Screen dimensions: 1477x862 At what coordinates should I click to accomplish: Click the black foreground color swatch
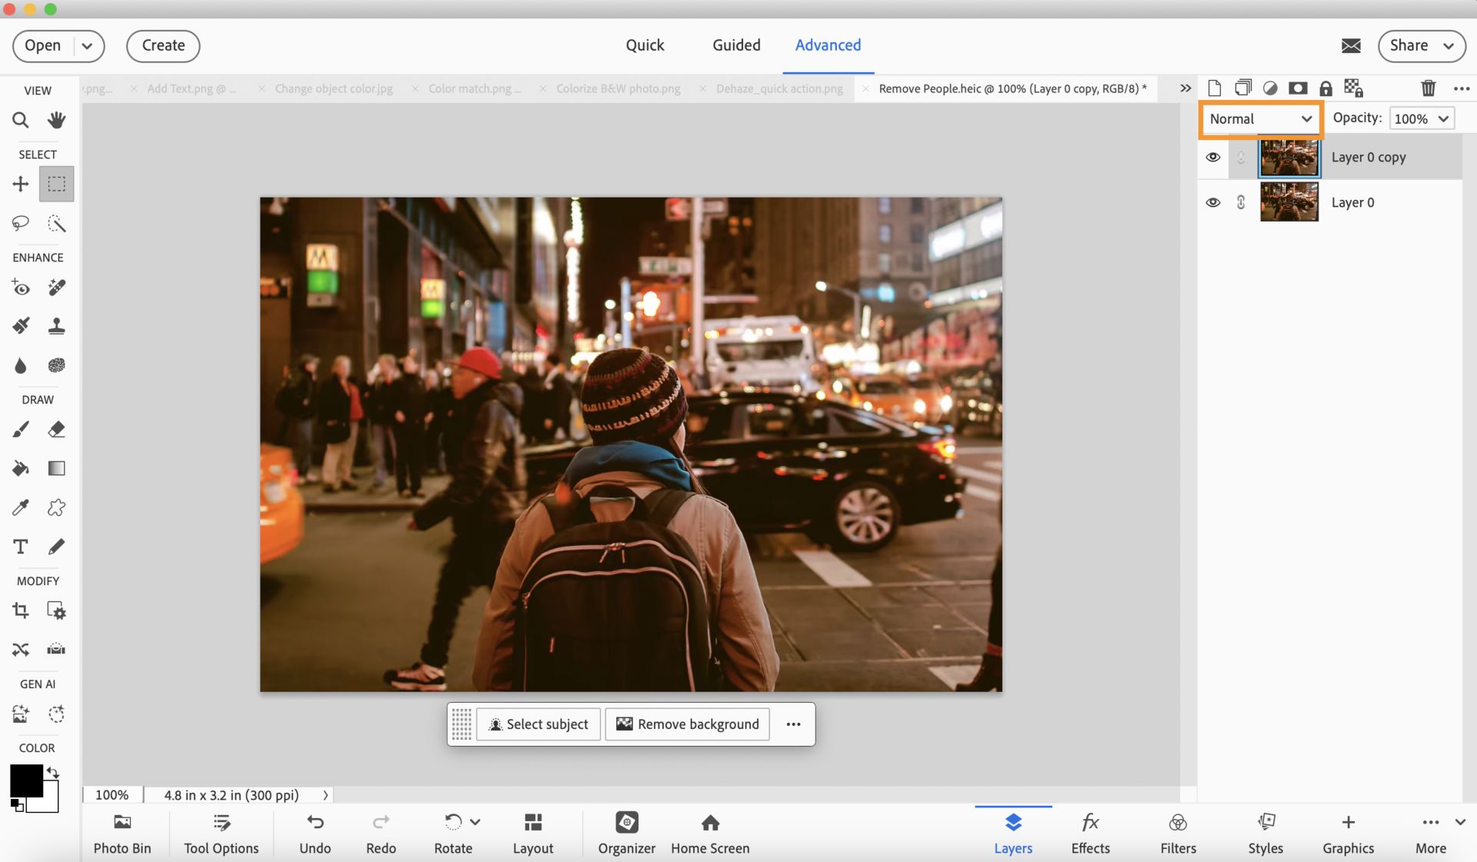(25, 780)
